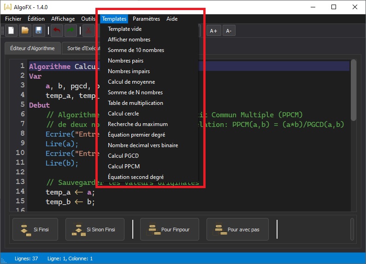Click the status bar resize grip icon
This screenshot has height=264, width=366.
pos(3,260)
